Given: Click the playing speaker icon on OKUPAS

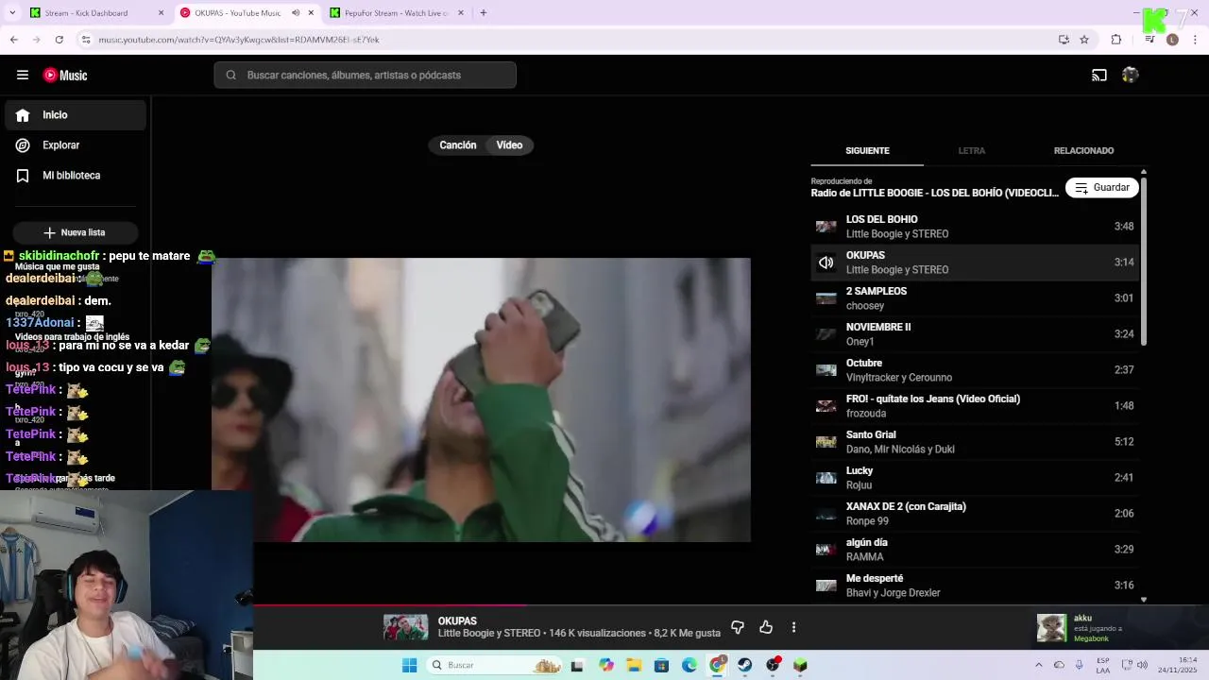Looking at the screenshot, I should (826, 263).
